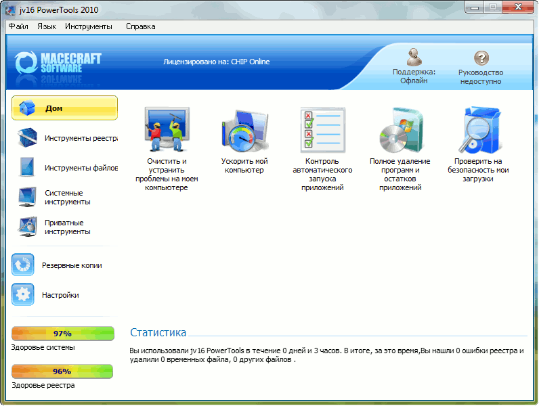Open Резервные копии label

(x=72, y=265)
